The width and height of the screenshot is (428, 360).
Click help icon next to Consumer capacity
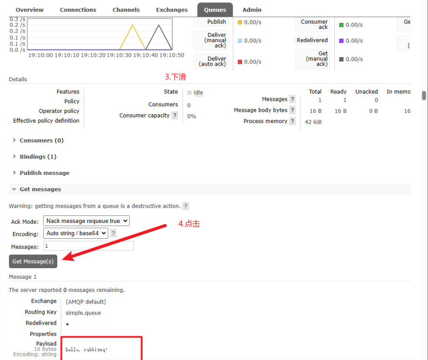(175, 115)
